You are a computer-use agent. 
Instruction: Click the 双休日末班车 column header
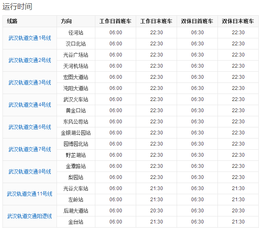[x=238, y=21]
